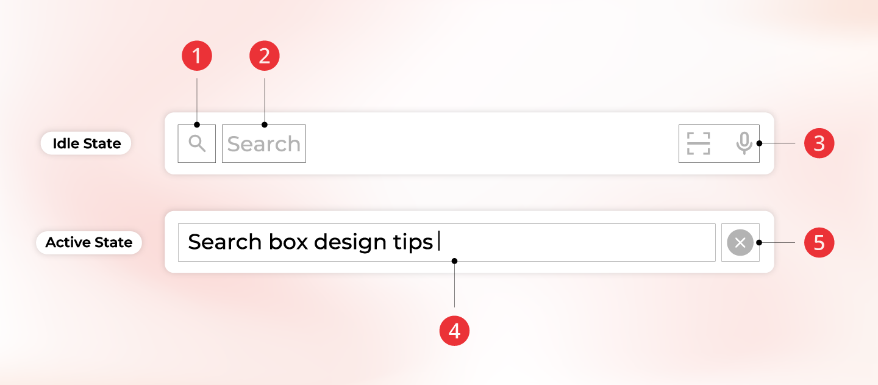Activate the microphone voice search icon
878x385 pixels.
click(744, 143)
